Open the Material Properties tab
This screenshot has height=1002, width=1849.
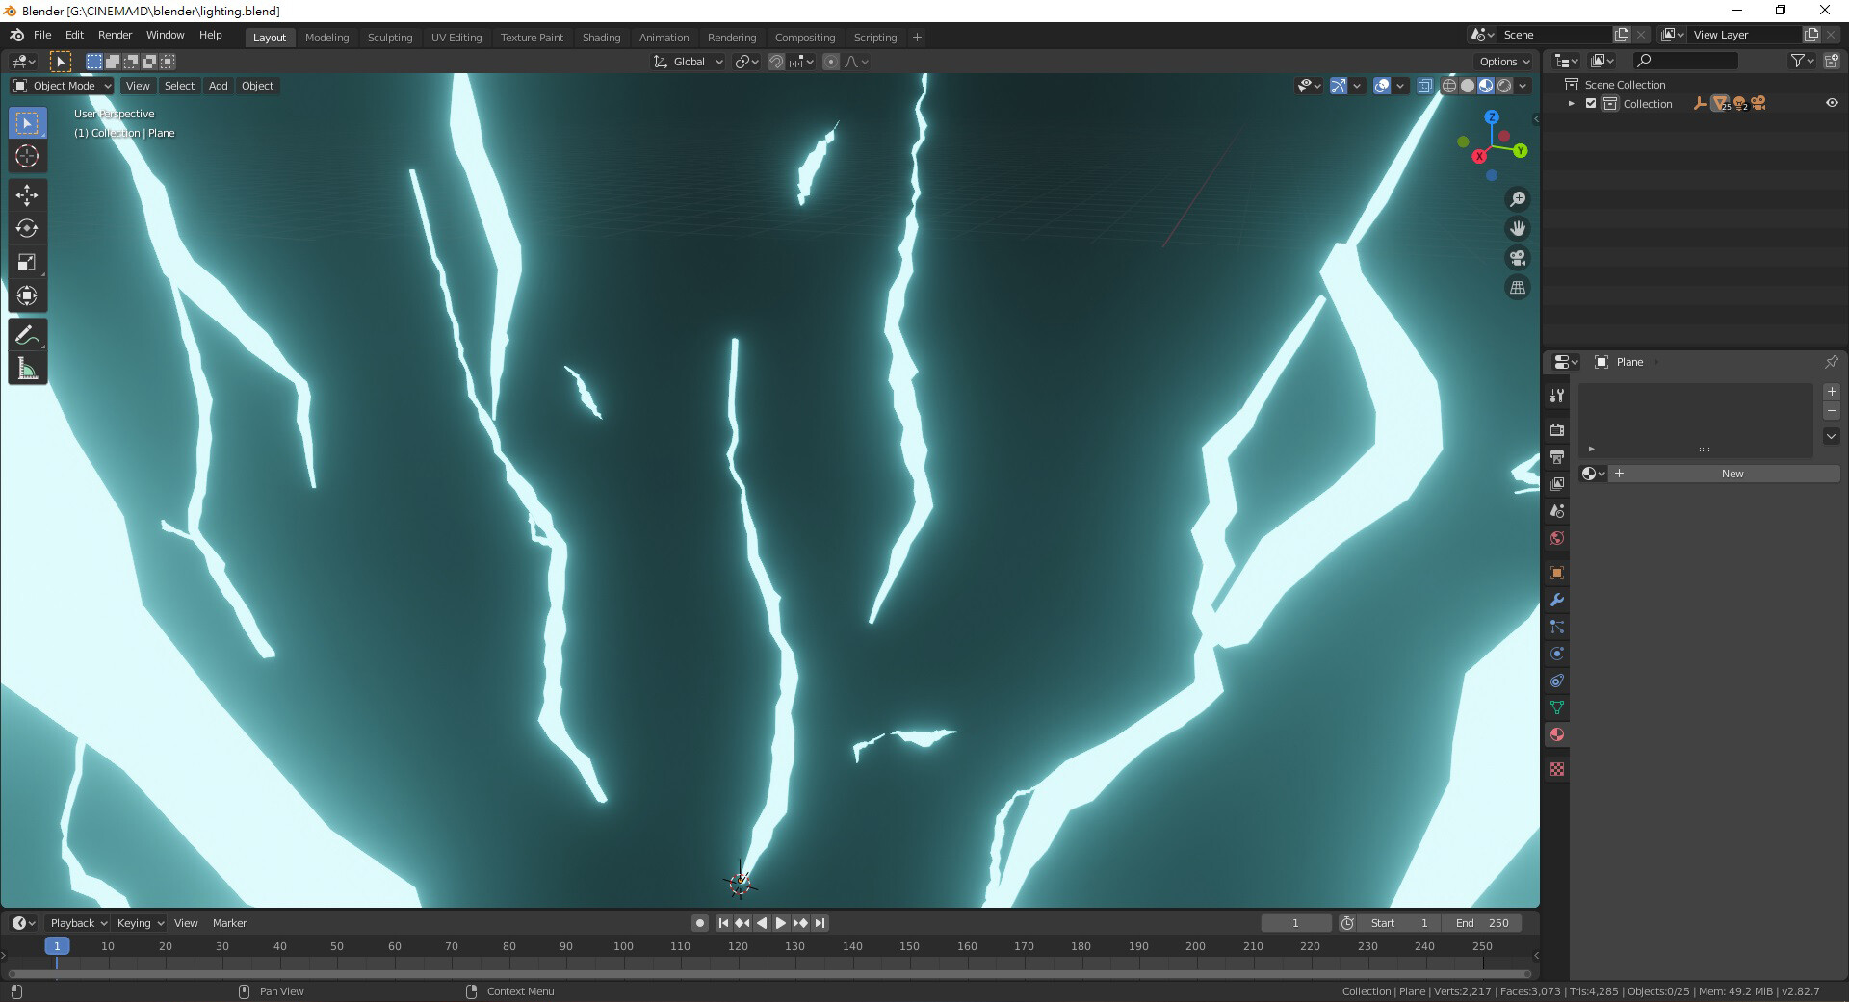tap(1556, 734)
